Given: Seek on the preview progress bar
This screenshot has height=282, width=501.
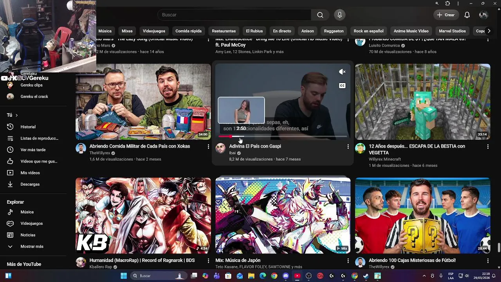Looking at the screenshot, I should click(x=283, y=136).
